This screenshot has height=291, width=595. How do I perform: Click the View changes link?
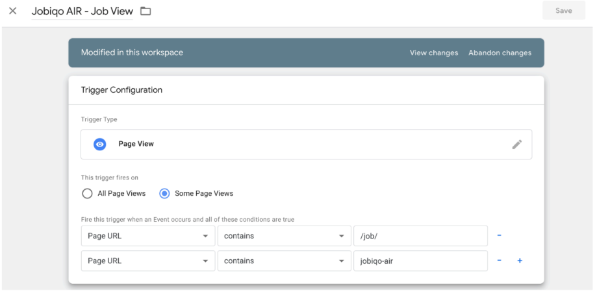(x=433, y=52)
